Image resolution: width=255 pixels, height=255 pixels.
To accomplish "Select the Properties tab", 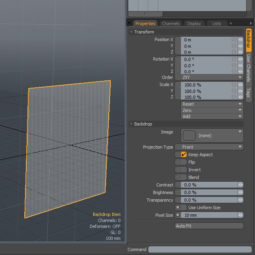I will [x=145, y=24].
